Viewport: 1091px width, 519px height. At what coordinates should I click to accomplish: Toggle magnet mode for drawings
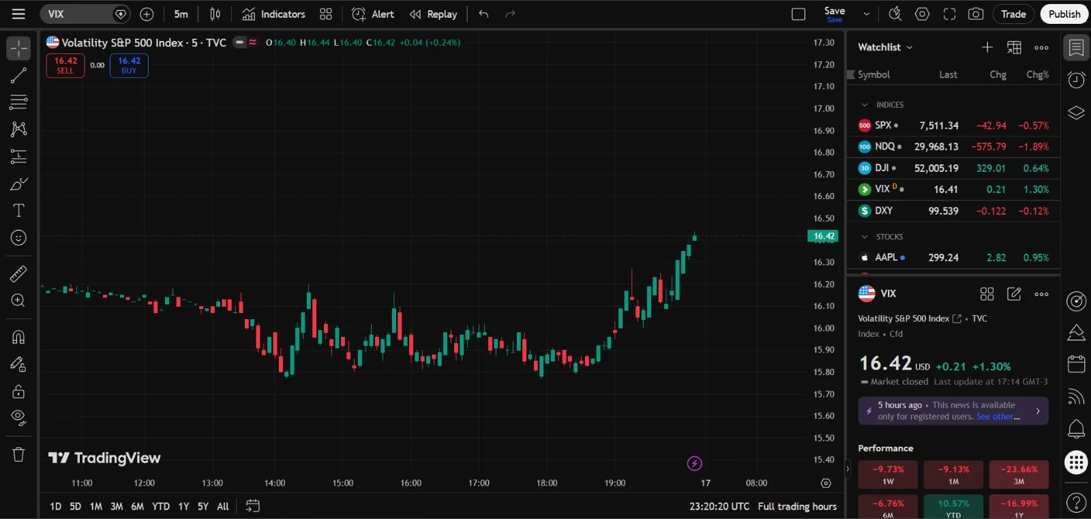pyautogui.click(x=18, y=337)
